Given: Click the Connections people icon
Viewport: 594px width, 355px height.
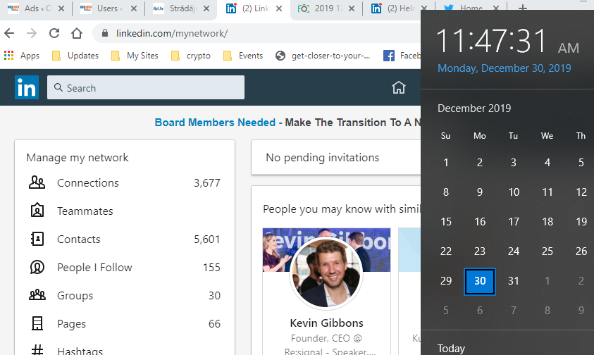Looking at the screenshot, I should 37,183.
